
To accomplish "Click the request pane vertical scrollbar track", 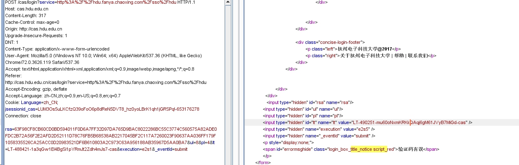I will 228,86.
